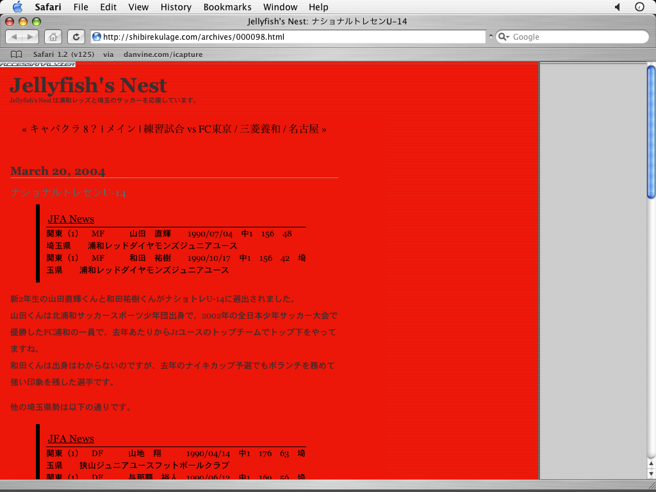This screenshot has height=492, width=656.
Task: Open the Window menu
Action: point(281,7)
